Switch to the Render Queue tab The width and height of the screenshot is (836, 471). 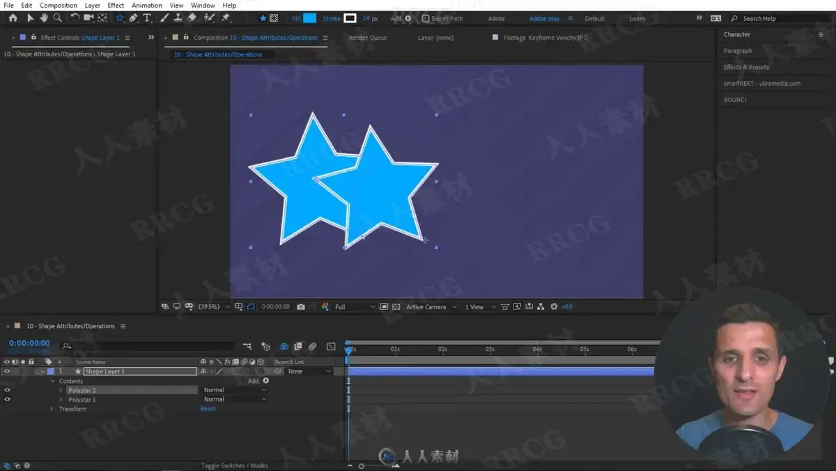367,38
